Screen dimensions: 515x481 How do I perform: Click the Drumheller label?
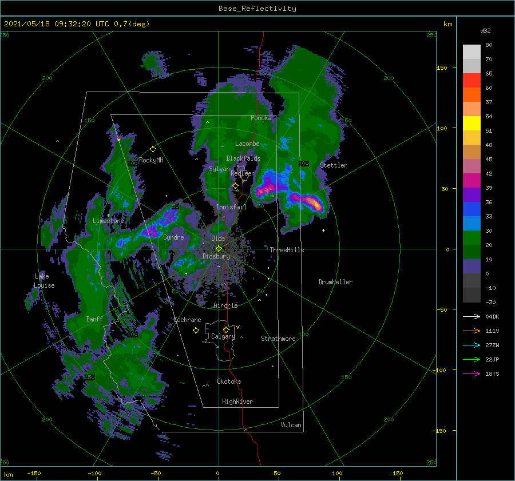(335, 282)
